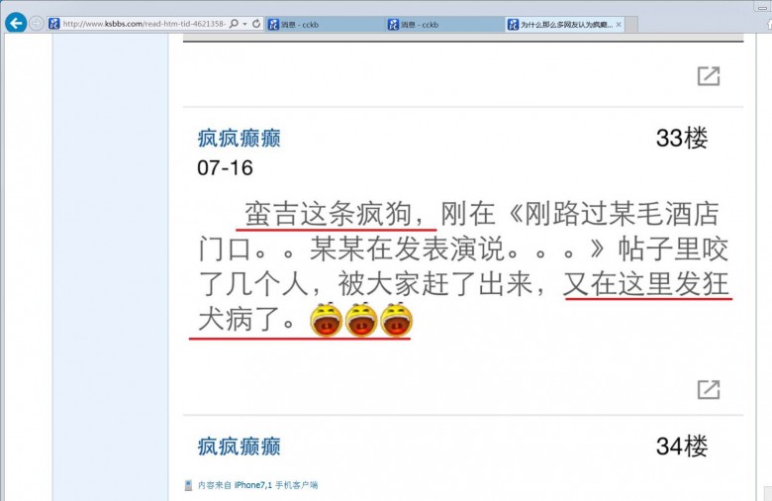Switch to the first 消息 - cckb tab
Screen dimensions: 772x501
click(326, 25)
